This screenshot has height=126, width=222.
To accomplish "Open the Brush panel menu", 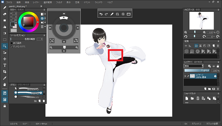I will coord(44,85).
